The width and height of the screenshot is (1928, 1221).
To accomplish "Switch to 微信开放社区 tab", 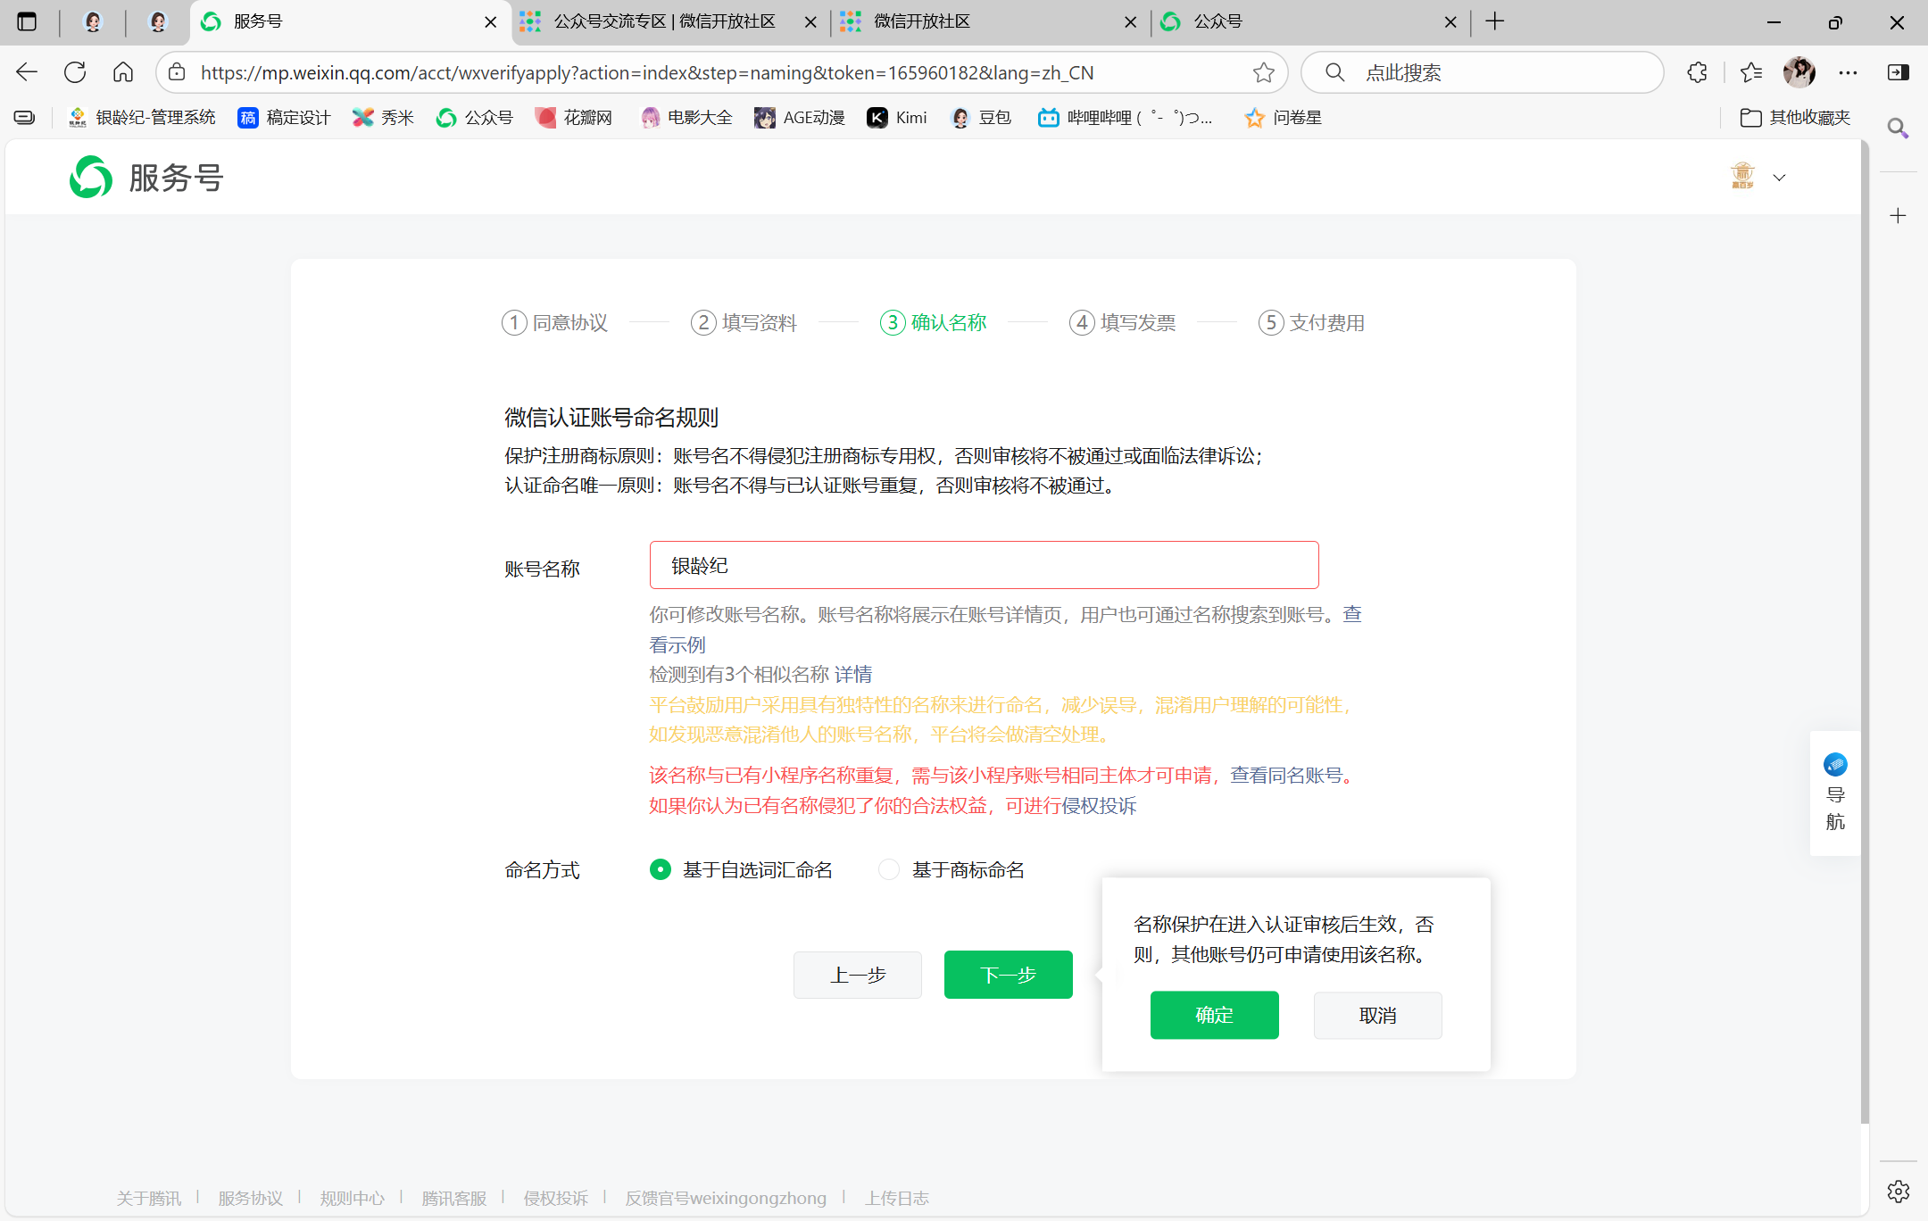I will 921,21.
